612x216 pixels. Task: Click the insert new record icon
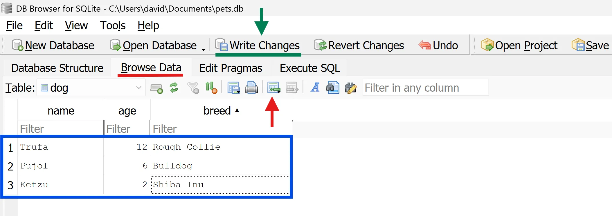point(273,88)
